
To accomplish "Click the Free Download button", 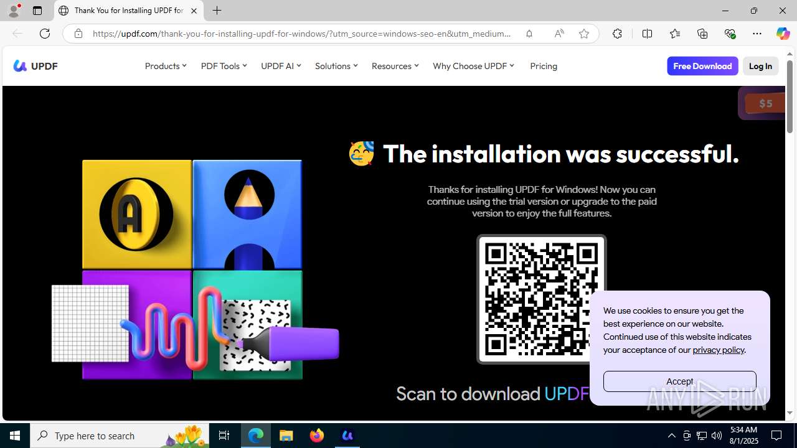I will [702, 66].
